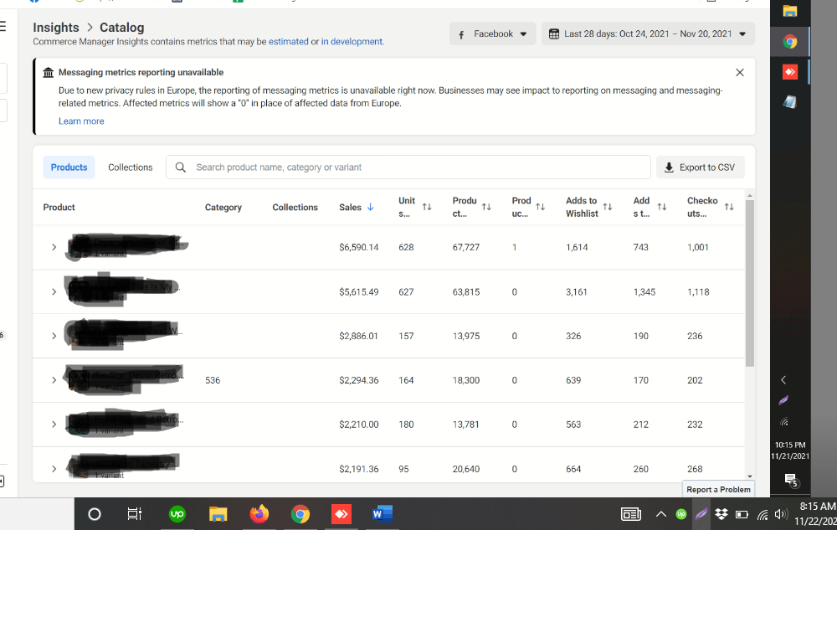Sort by Checkouts column
The width and height of the screenshot is (837, 628).
[x=729, y=207]
